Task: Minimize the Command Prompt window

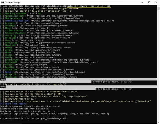Action: click(142, 2)
